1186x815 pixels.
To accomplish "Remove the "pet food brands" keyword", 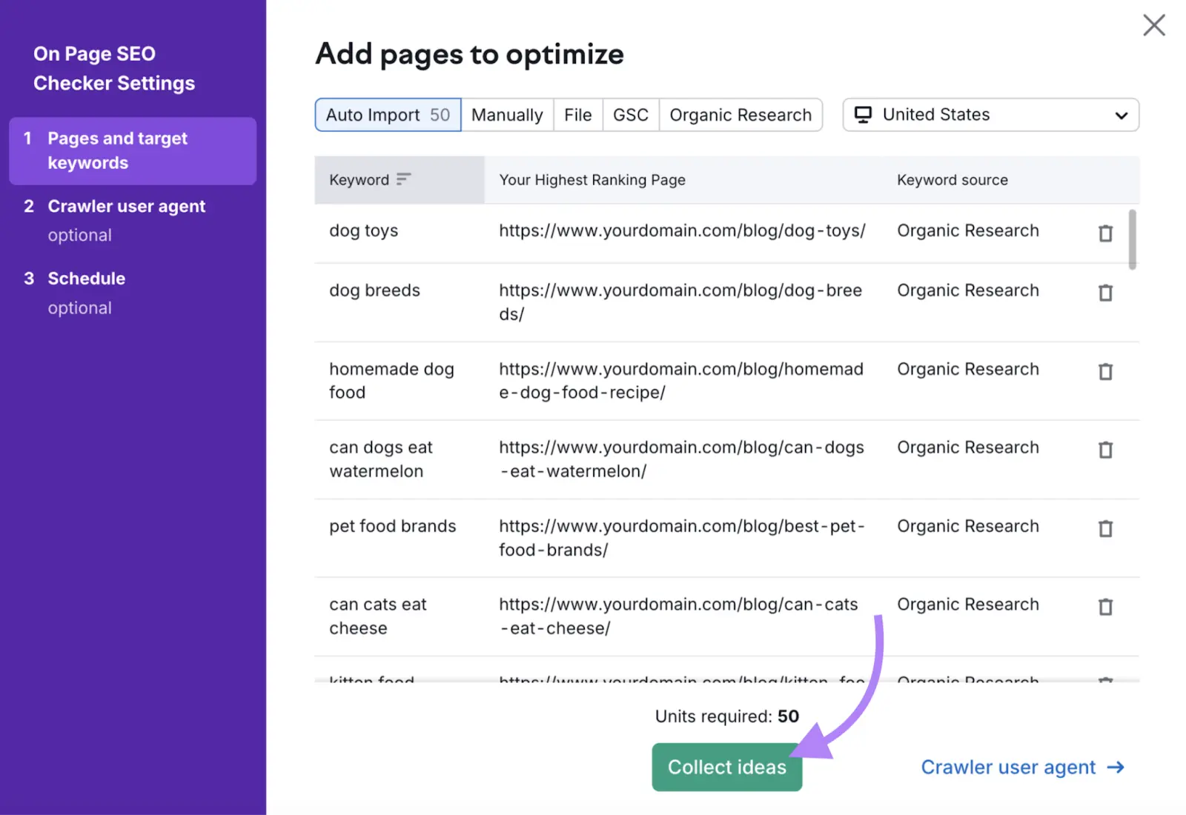I will [1105, 528].
